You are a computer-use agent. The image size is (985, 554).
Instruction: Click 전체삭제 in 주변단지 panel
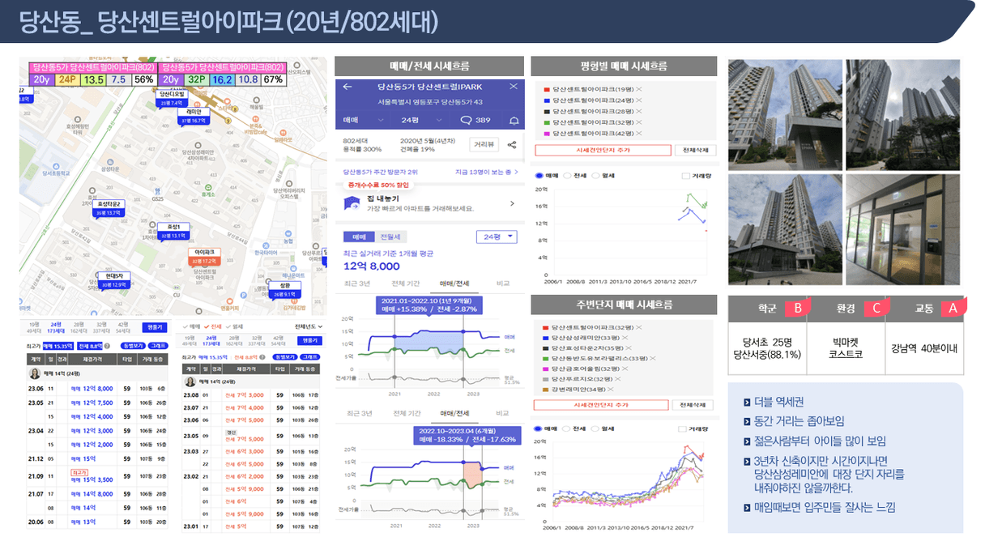(x=694, y=405)
